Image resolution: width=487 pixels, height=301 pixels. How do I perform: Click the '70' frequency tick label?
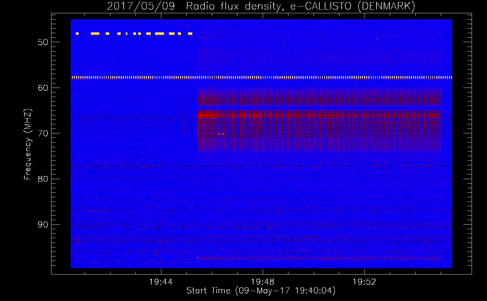click(43, 133)
